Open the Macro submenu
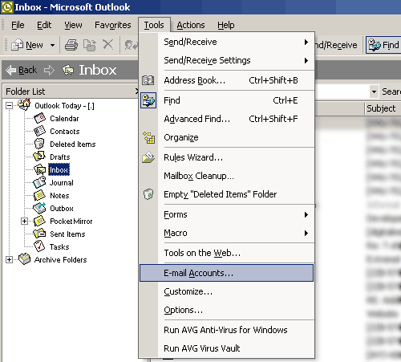 pos(226,233)
